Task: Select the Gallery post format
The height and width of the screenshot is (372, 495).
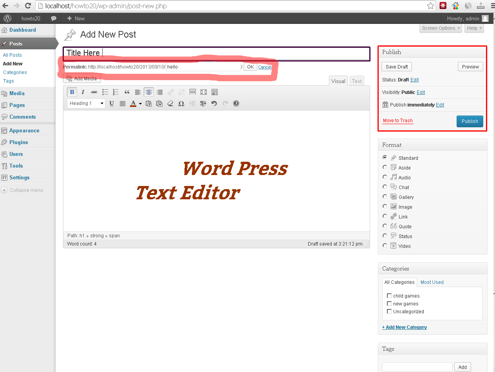Action: (385, 197)
